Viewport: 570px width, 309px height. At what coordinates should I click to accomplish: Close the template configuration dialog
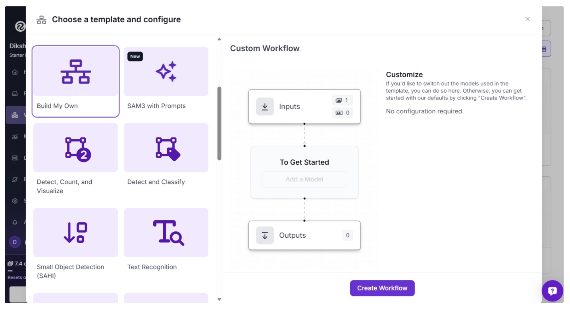point(528,19)
